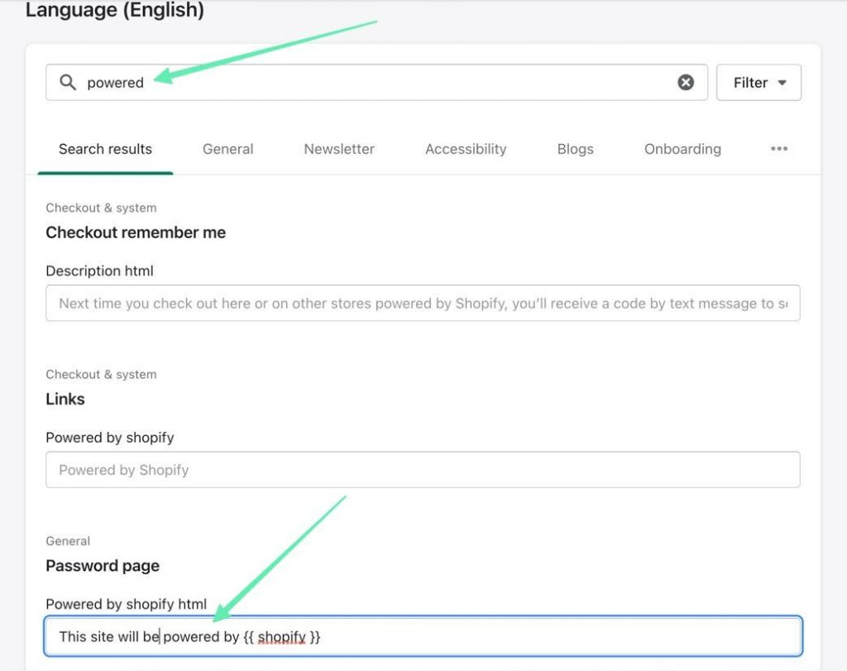Clear the search field with the X icon
The width and height of the screenshot is (847, 671).
686,83
